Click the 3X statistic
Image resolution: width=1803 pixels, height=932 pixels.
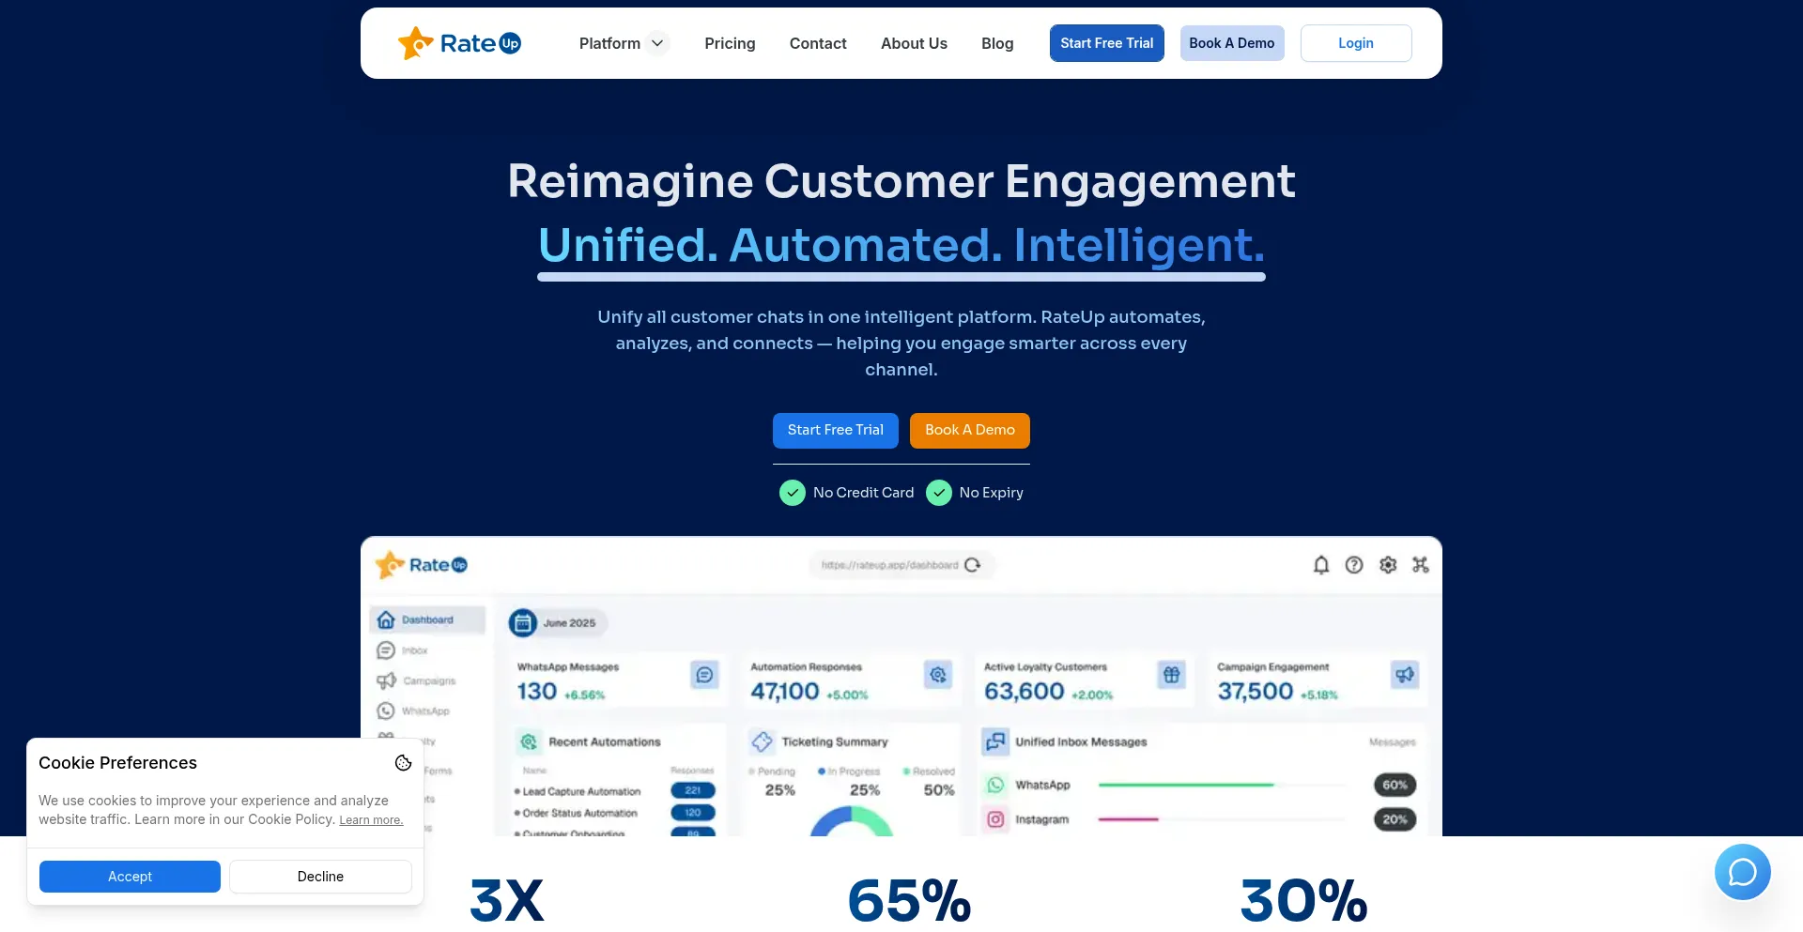coord(507,901)
